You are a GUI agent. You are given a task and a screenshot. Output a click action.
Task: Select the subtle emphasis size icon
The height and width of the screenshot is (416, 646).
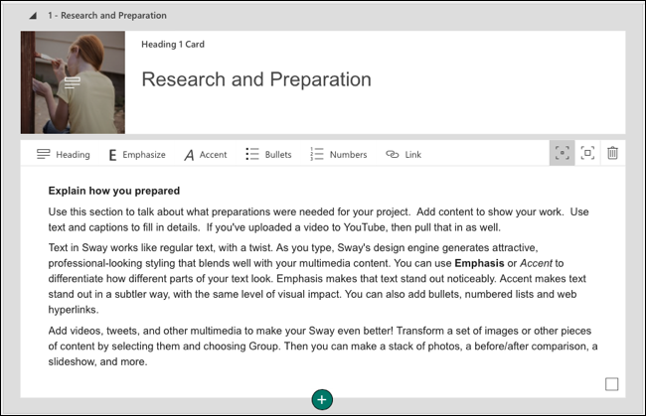(x=562, y=153)
